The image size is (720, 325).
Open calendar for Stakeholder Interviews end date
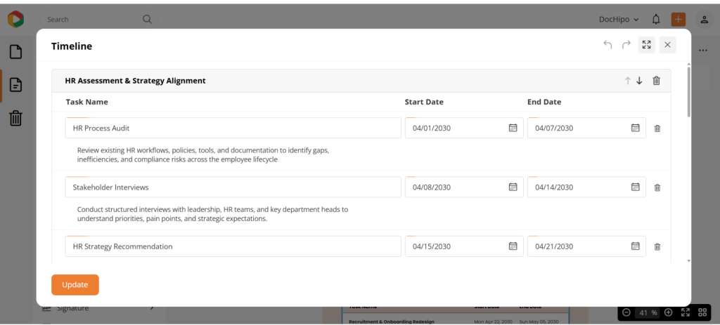point(635,187)
